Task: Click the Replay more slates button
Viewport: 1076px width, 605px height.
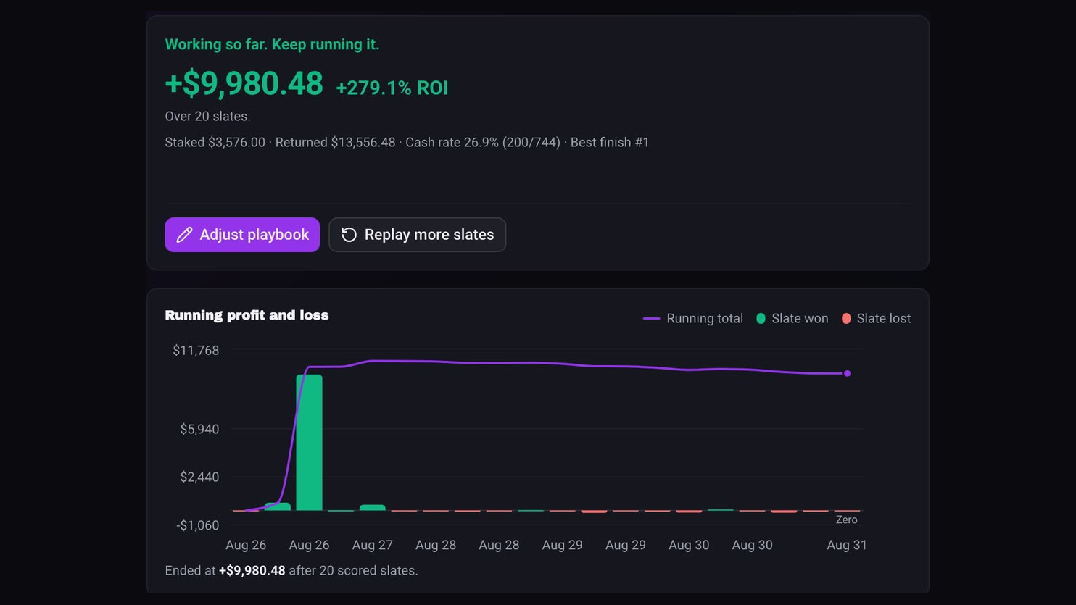Action: point(417,235)
